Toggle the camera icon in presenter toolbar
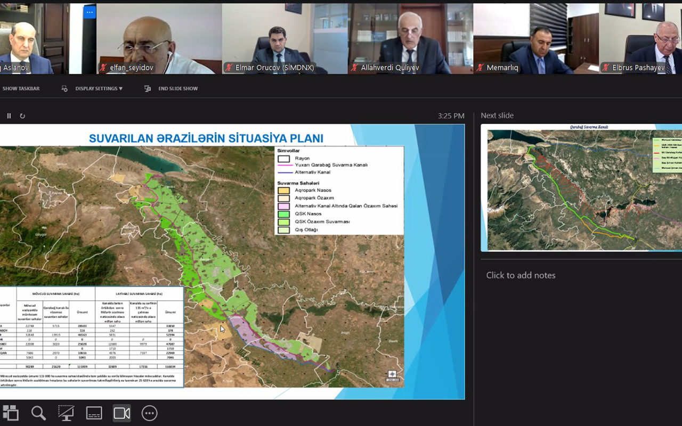The width and height of the screenshot is (682, 426). [x=121, y=413]
